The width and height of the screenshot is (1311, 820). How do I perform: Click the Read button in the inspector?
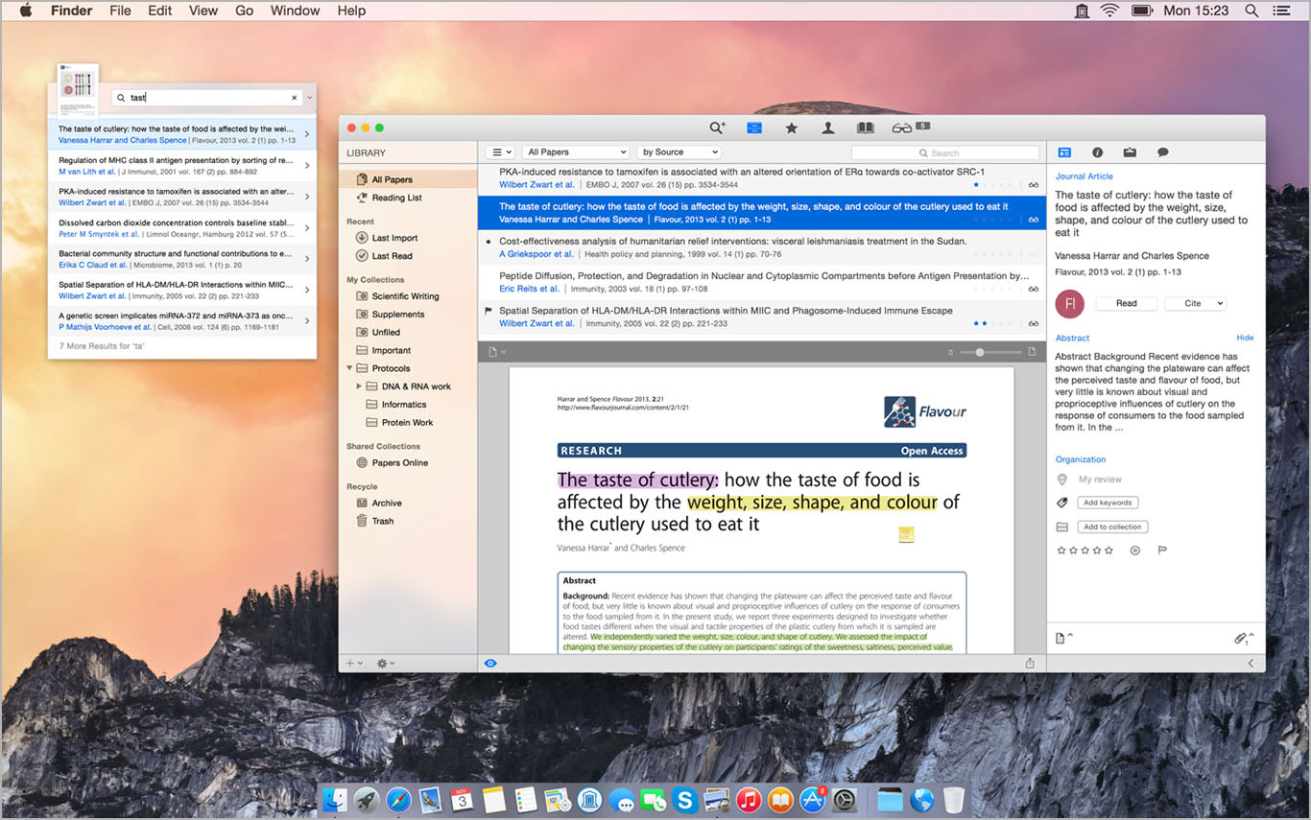point(1126,303)
